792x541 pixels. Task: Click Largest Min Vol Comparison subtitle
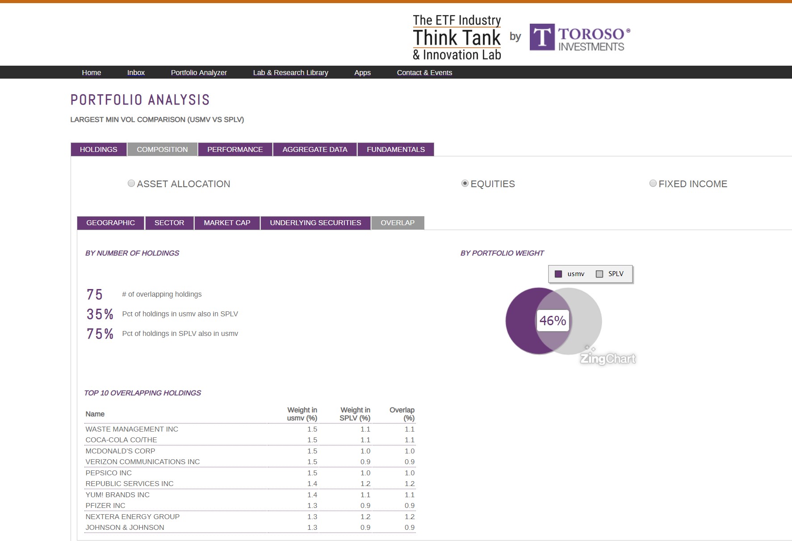pos(157,120)
